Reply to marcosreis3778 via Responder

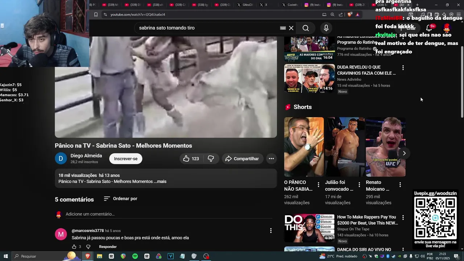[x=108, y=247]
